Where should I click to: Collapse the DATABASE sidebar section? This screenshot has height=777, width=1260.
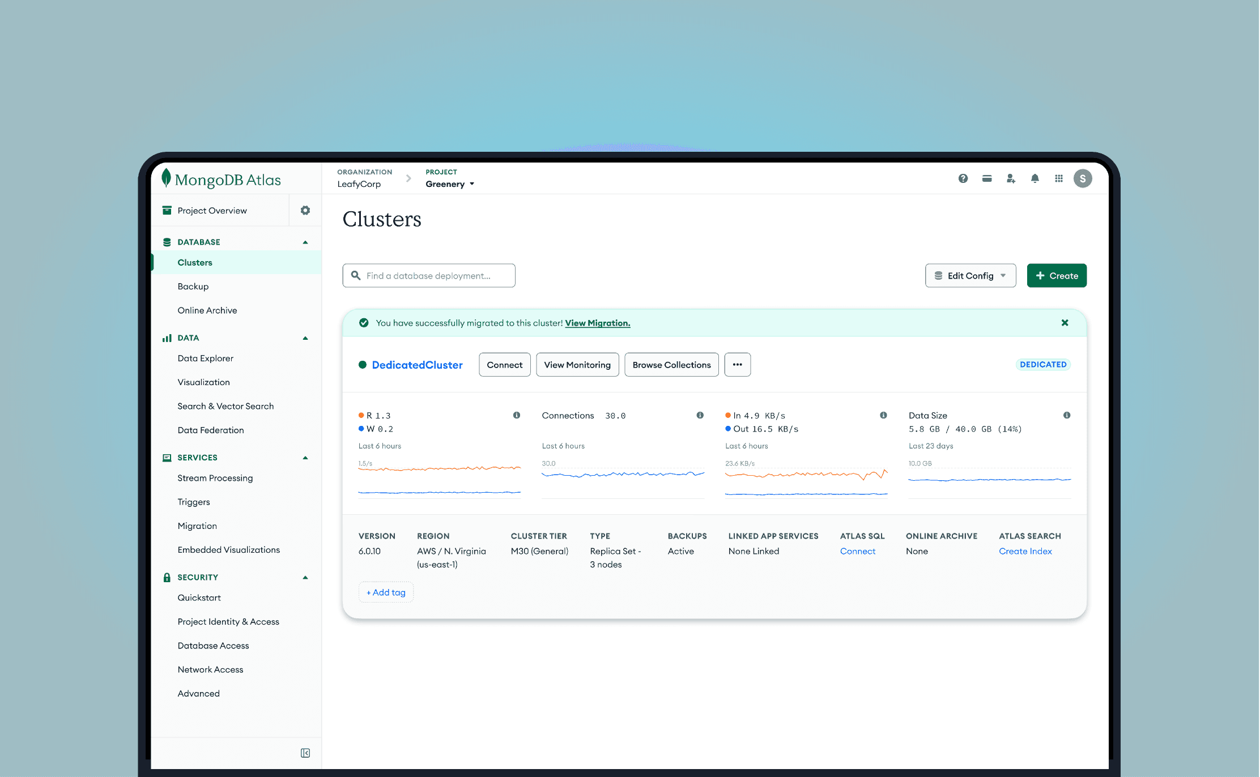tap(305, 242)
